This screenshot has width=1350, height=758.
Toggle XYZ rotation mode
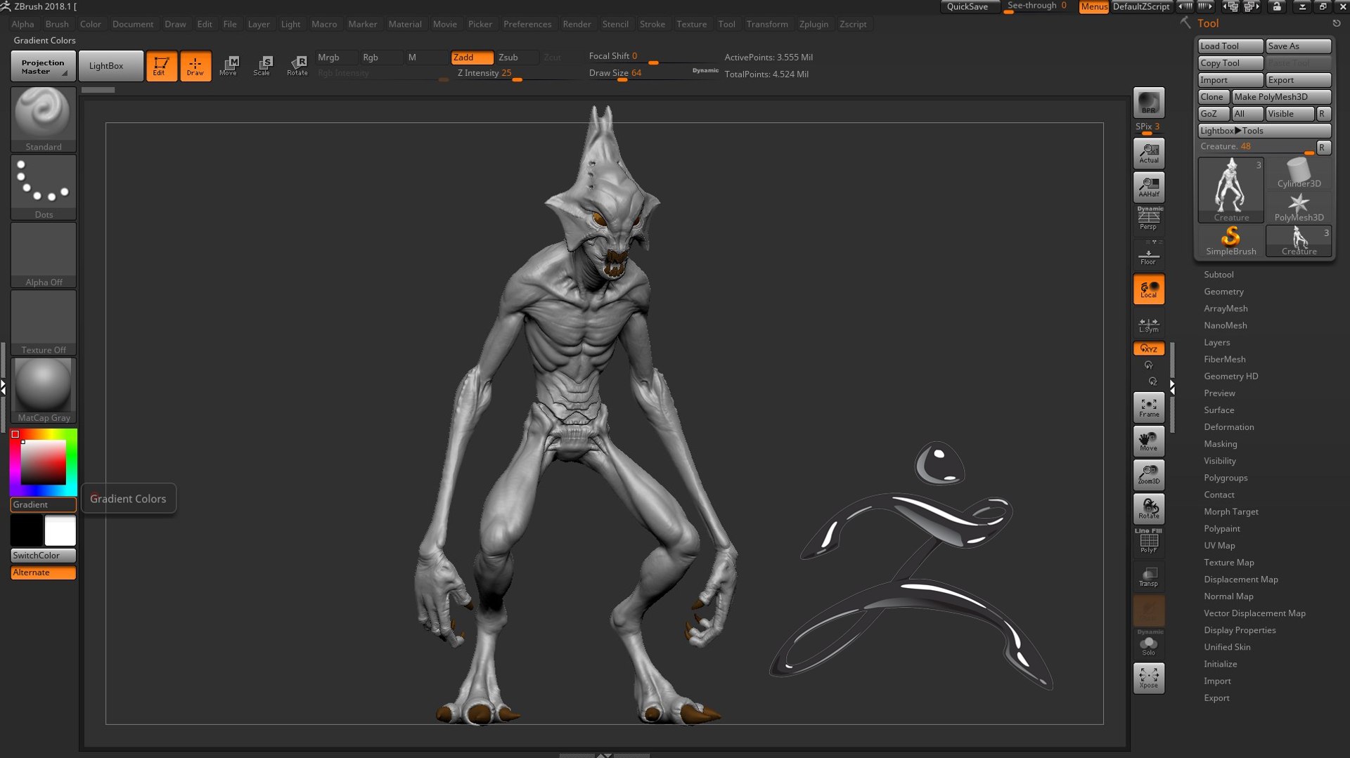pos(1149,348)
